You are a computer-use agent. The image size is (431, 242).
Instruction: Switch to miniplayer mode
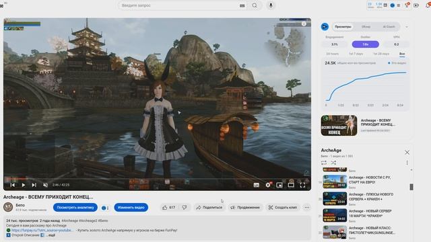point(279,186)
